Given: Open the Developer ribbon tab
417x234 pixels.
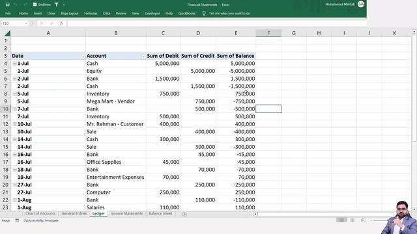Looking at the screenshot, I should 152,13.
